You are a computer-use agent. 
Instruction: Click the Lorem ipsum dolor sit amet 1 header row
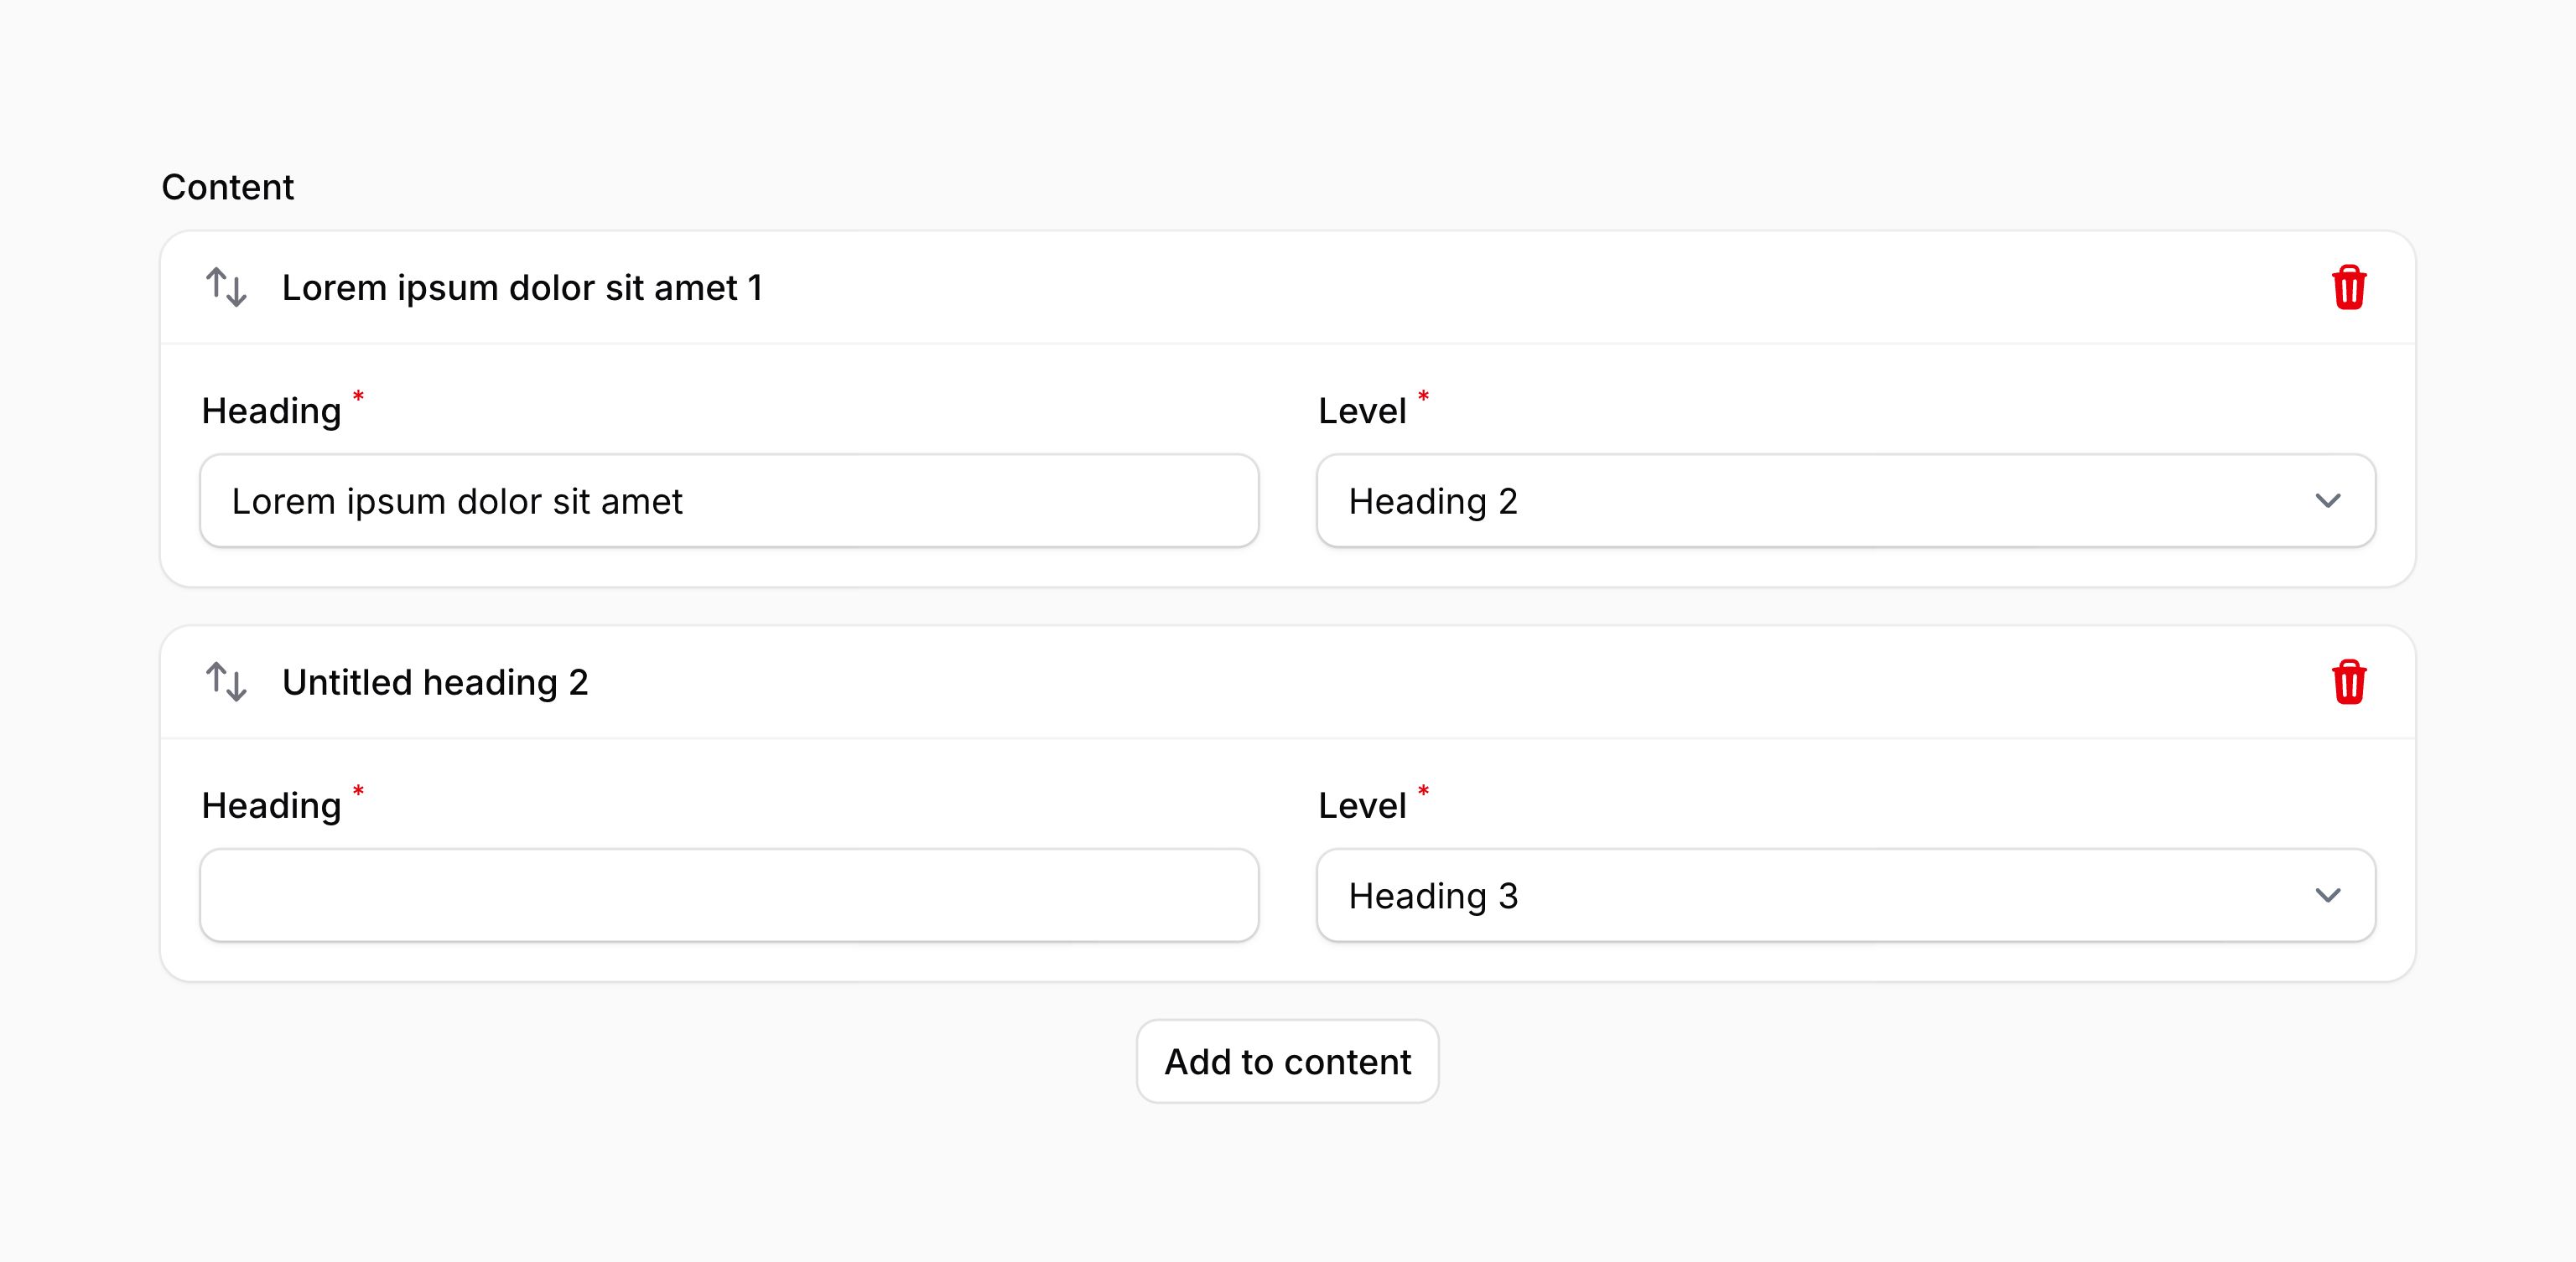click(x=522, y=287)
